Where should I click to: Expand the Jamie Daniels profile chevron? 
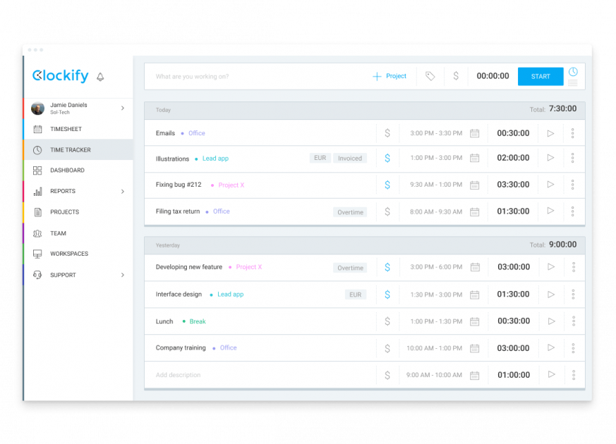click(x=123, y=109)
